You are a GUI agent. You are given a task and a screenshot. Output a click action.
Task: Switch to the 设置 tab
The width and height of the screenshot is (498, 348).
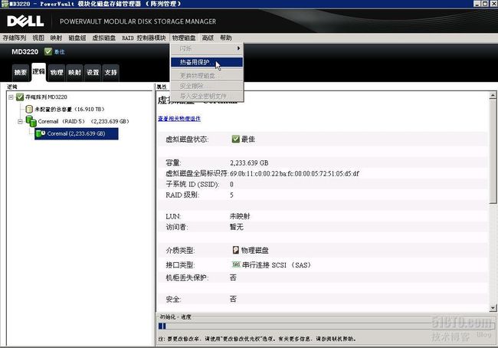[x=93, y=73]
